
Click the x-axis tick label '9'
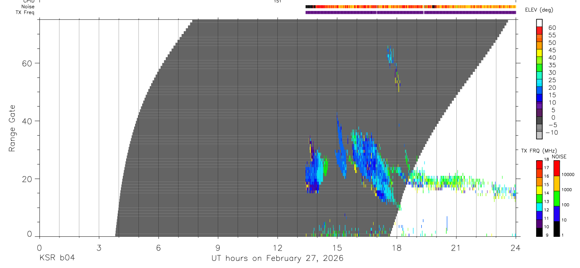[x=218, y=247]
